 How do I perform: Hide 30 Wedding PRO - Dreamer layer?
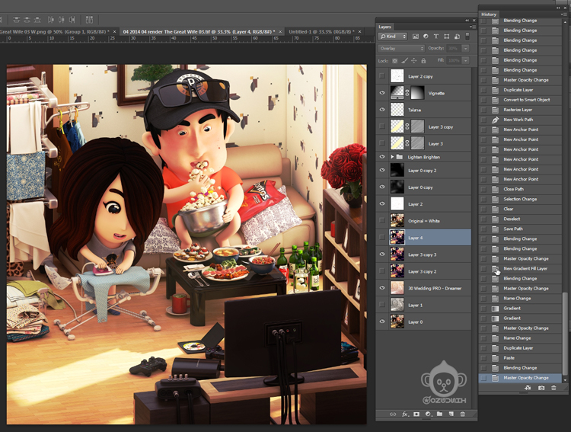pyautogui.click(x=382, y=288)
